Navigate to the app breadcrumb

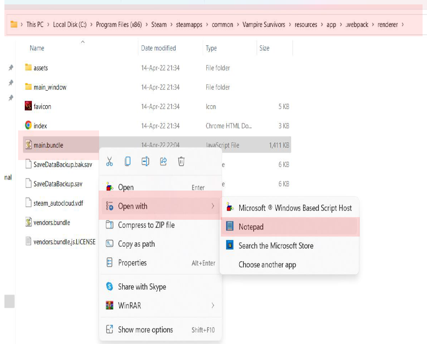coord(331,25)
